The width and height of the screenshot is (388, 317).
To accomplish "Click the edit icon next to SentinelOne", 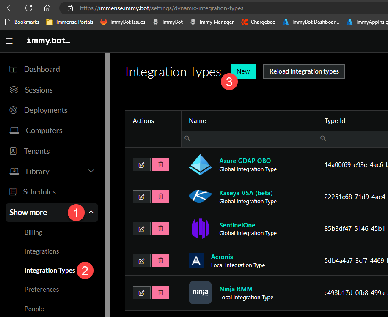I will 141,228.
